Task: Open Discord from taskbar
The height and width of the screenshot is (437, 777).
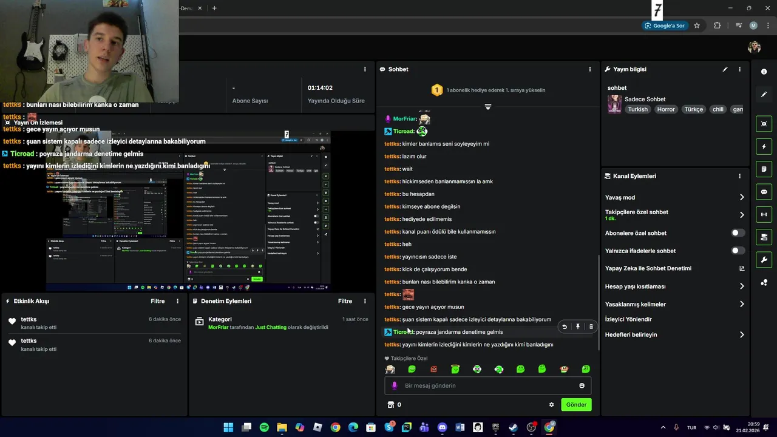Action: point(442,427)
